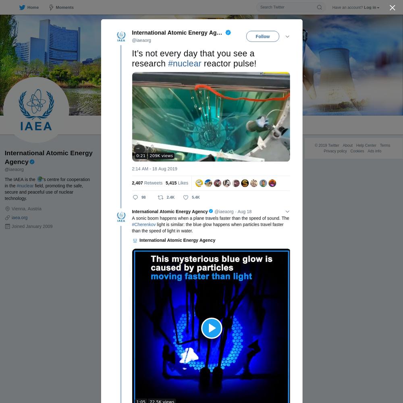This screenshot has height=403, width=403.
Task: Like the tweet with 5.4K likes
Action: click(x=191, y=197)
